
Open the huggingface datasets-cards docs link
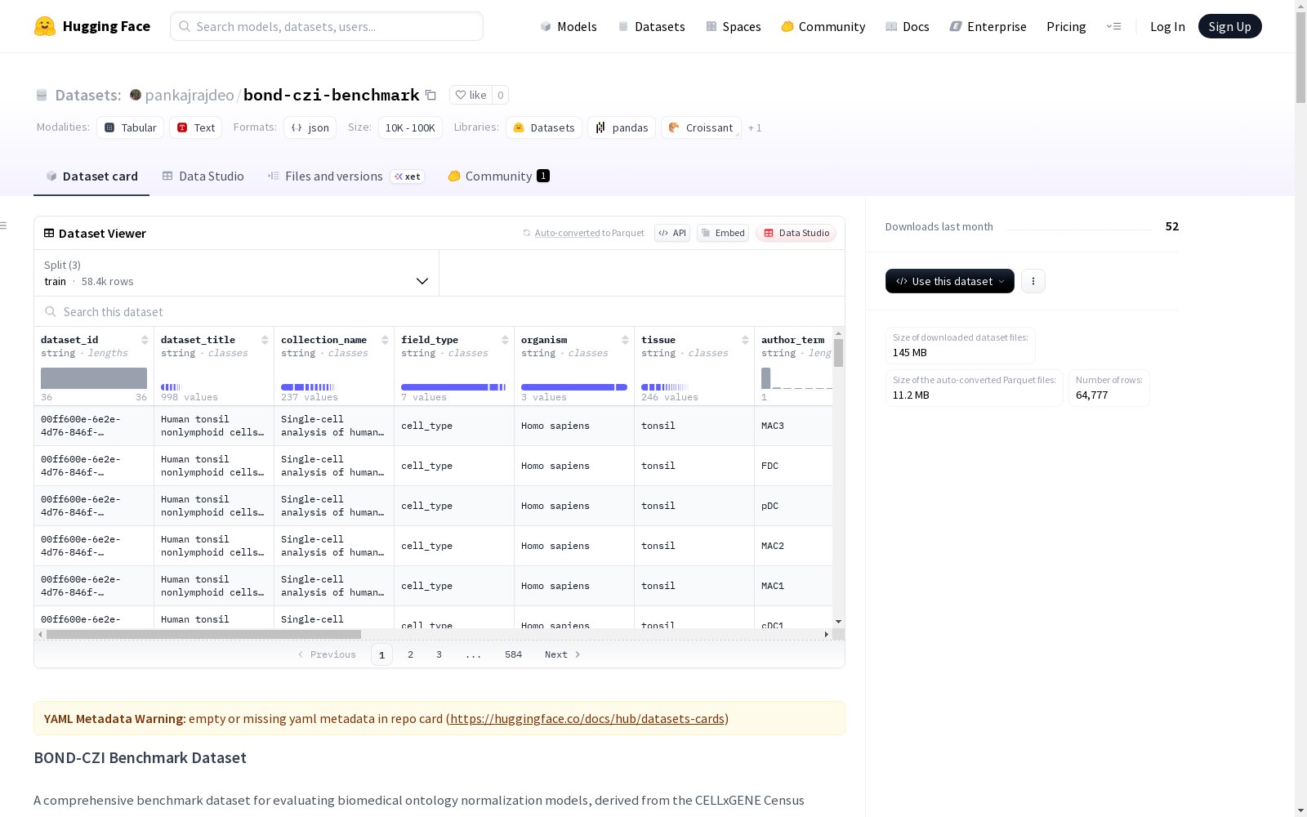tap(587, 719)
